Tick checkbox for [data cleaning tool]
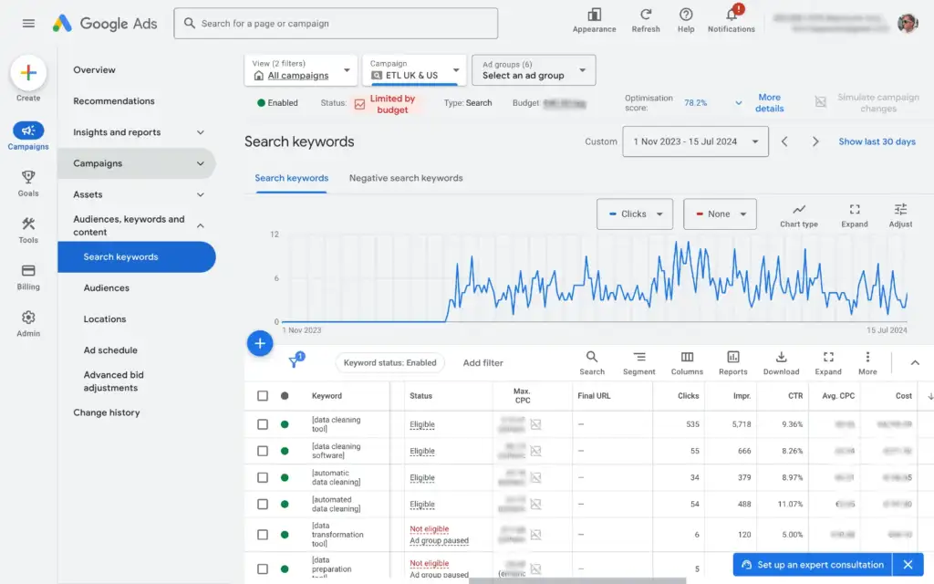The height and width of the screenshot is (584, 934). (263, 424)
